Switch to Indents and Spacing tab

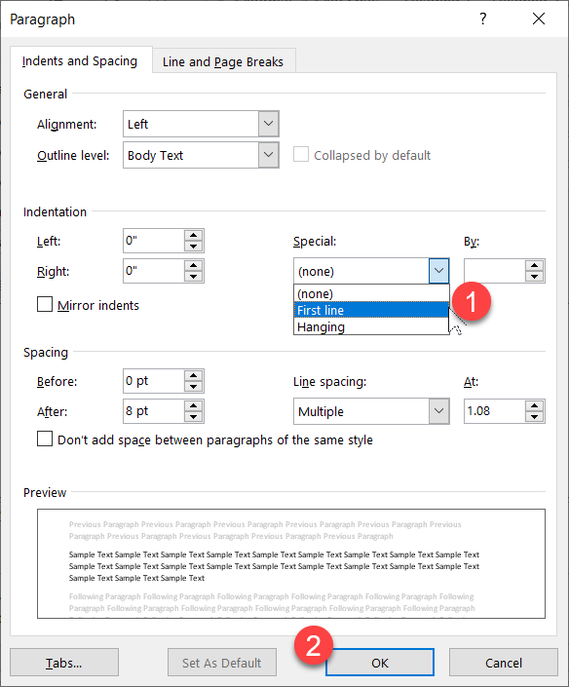pyautogui.click(x=80, y=60)
